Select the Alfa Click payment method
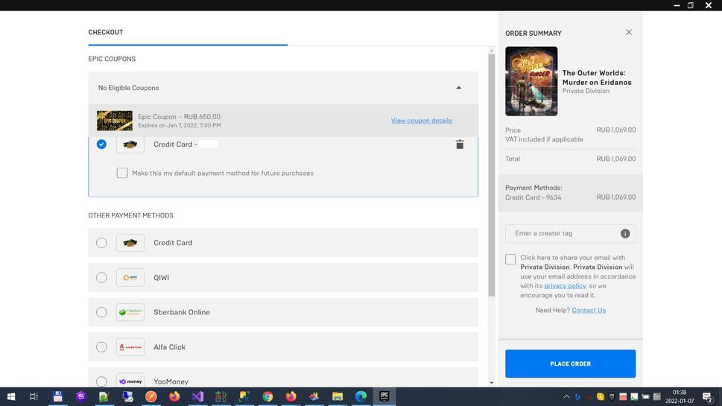722x406 pixels. pos(101,347)
